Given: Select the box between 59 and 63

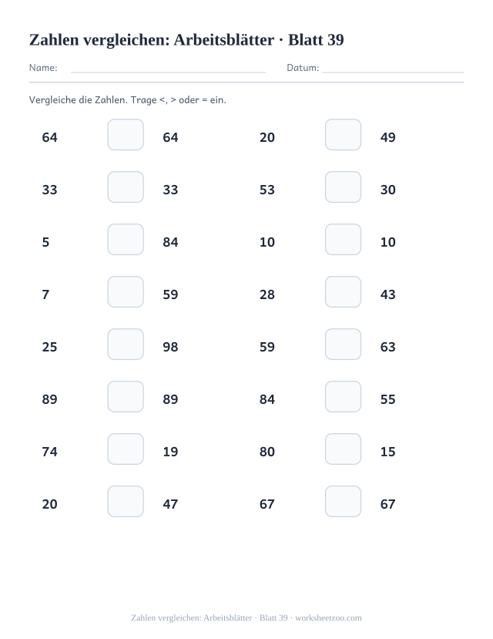Looking at the screenshot, I should point(344,345).
